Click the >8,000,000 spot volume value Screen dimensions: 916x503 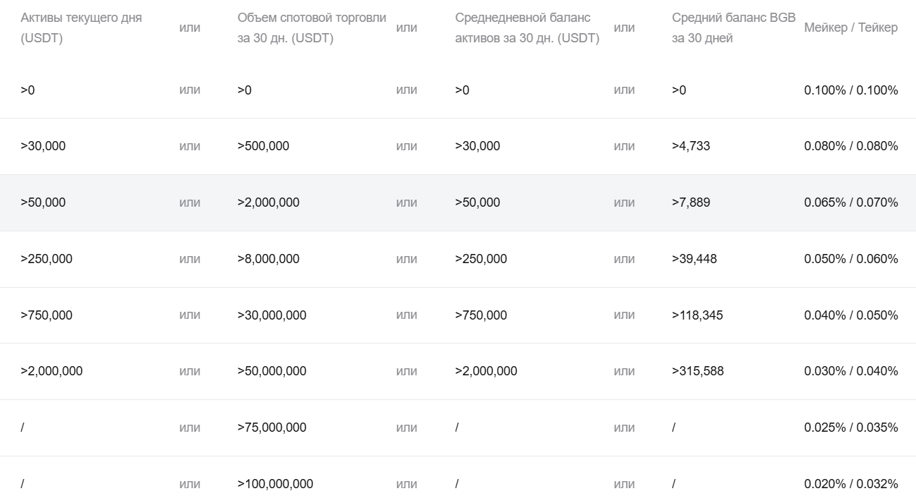point(268,259)
